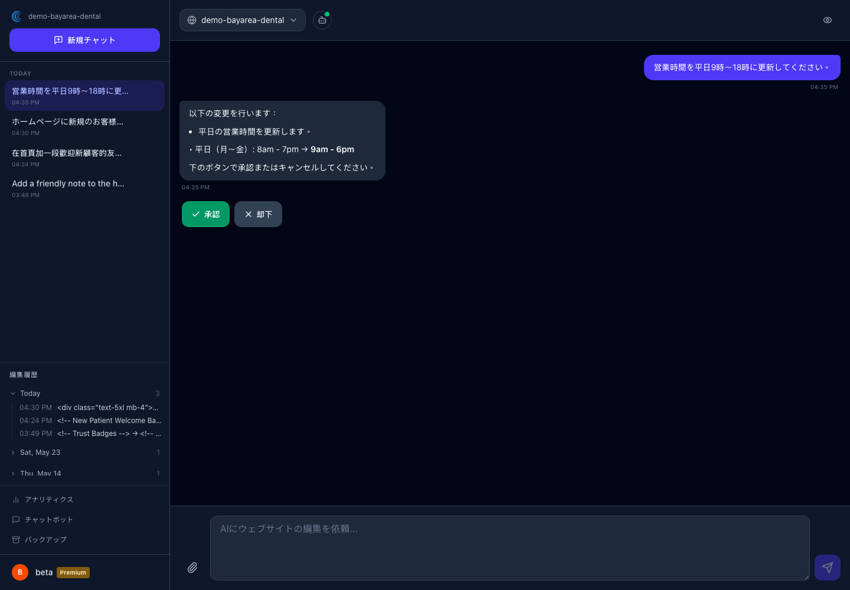Click the orange beta user avatar

(x=20, y=572)
